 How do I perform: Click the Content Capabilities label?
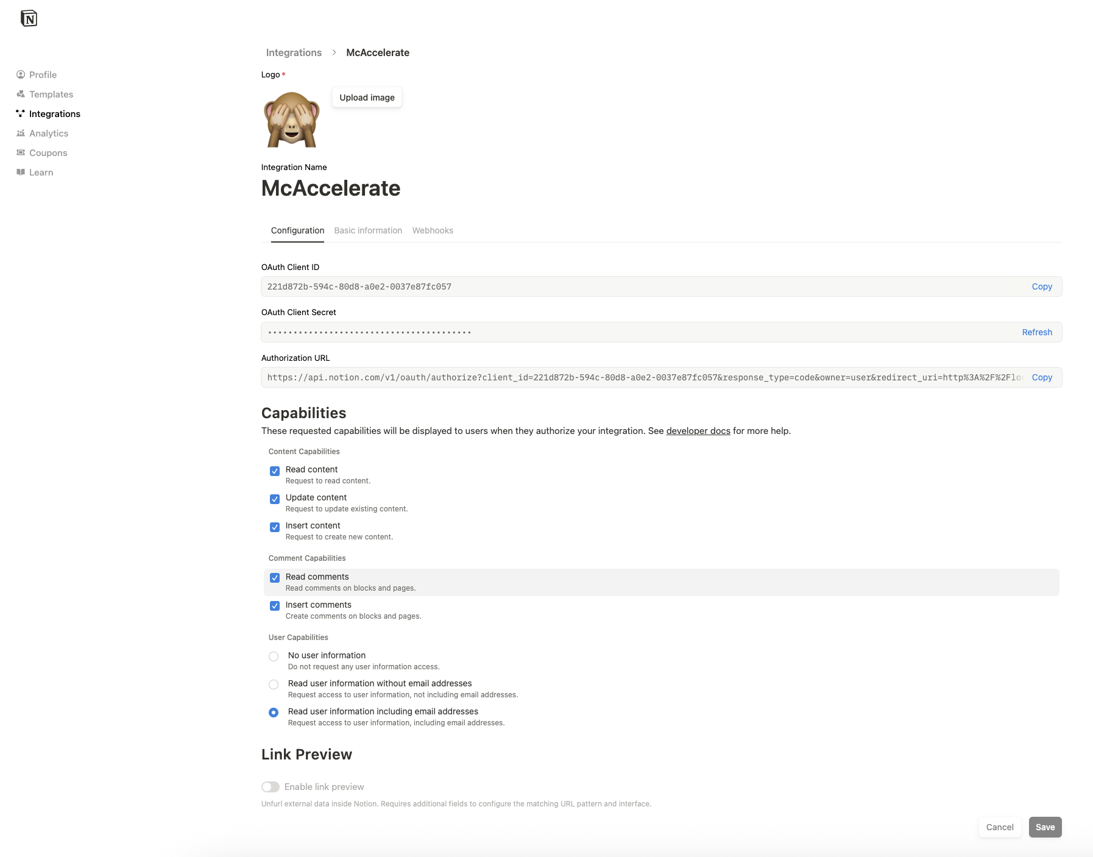click(304, 452)
